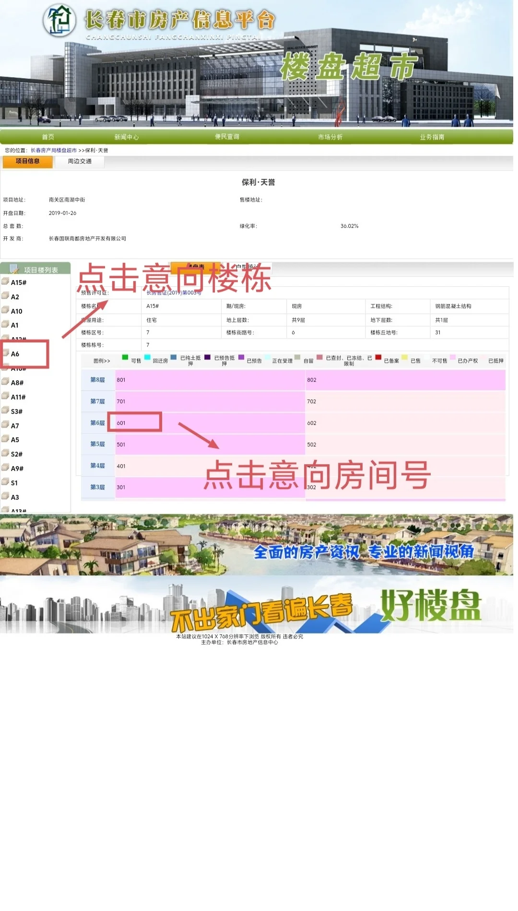Click the cyan 回迁房 legend swatch
518x911 pixels.
(147, 357)
